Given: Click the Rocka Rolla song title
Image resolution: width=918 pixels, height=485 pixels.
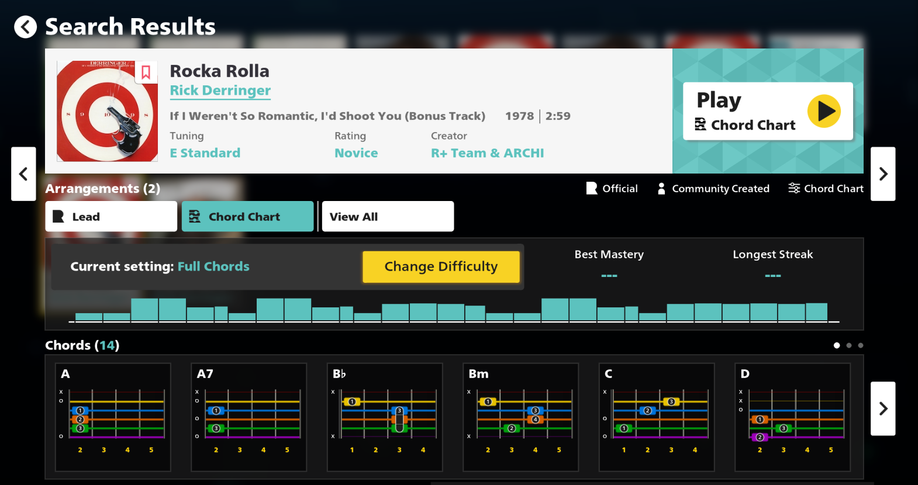Looking at the screenshot, I should pyautogui.click(x=220, y=71).
